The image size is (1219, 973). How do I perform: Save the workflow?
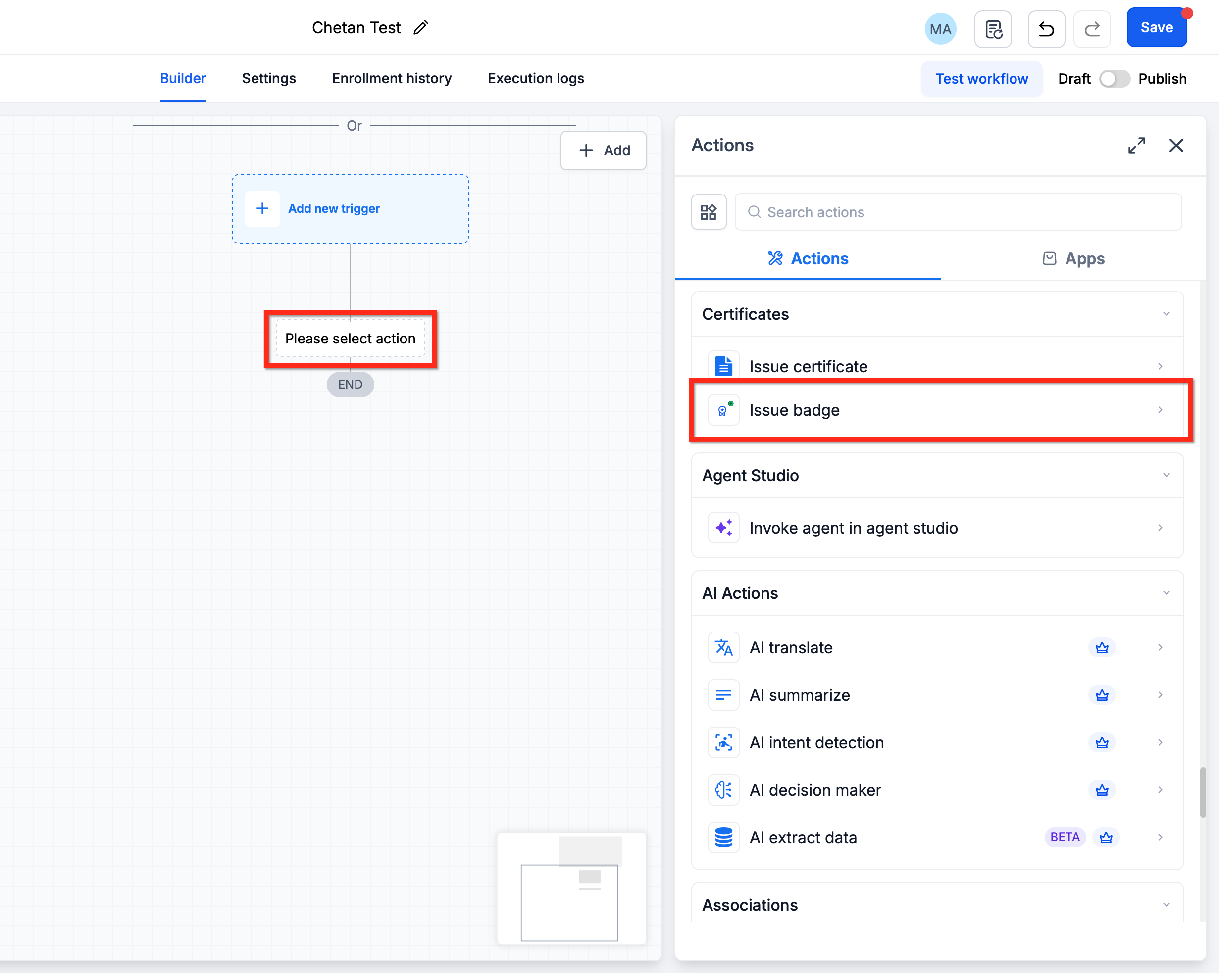click(x=1156, y=28)
